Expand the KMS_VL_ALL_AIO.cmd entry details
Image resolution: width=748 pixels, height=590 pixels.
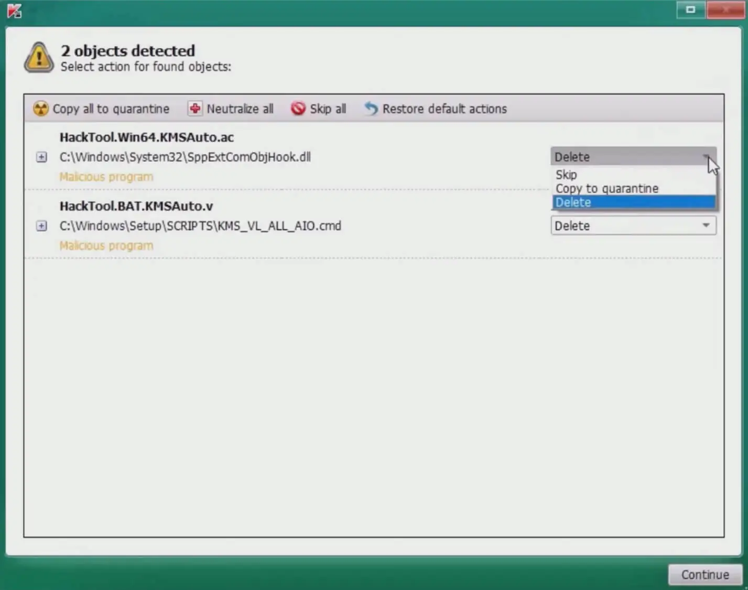tap(41, 226)
